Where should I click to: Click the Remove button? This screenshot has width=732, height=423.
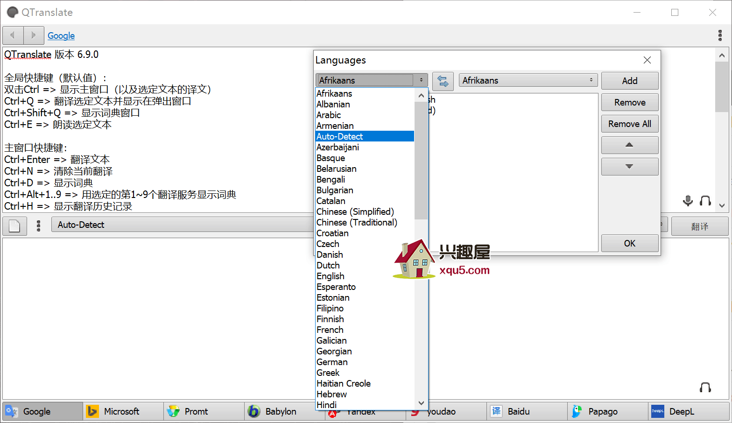tap(630, 102)
